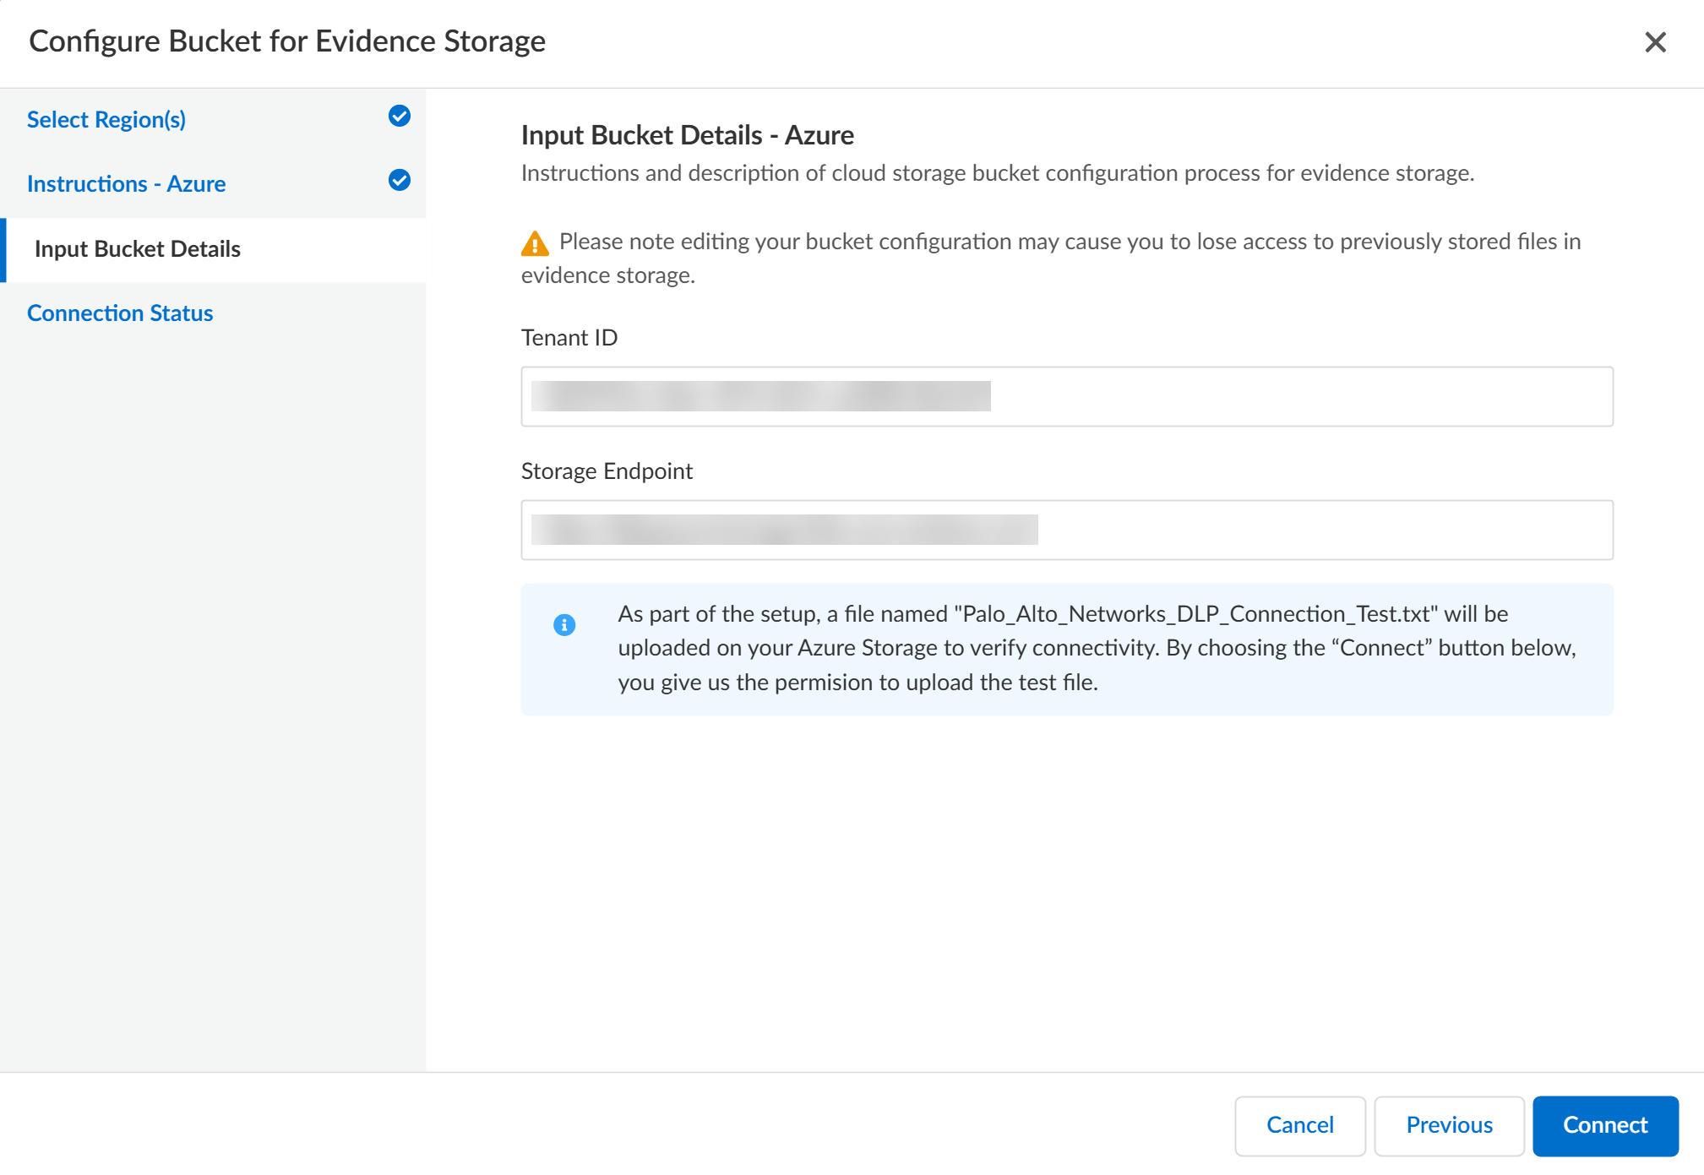The width and height of the screenshot is (1704, 1175).
Task: Click the blue info circle icon
Action: tap(564, 625)
